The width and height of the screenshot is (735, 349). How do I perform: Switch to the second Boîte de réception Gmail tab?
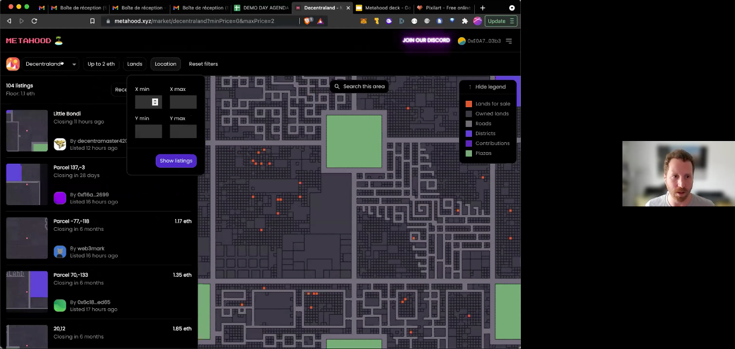[140, 8]
